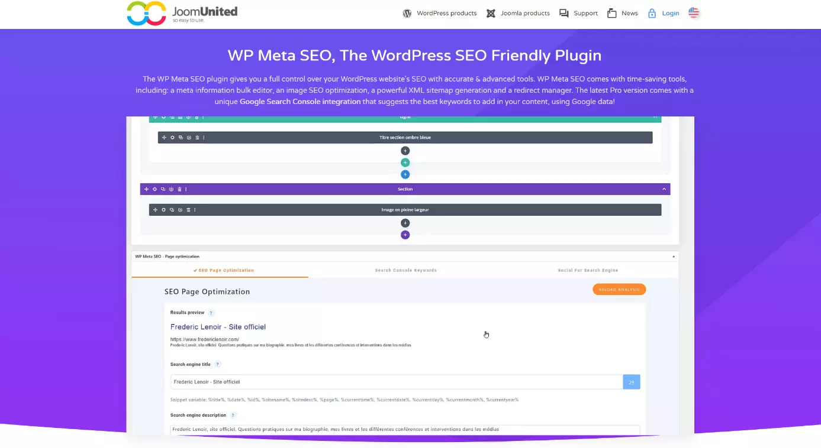Switch to Search Console Keywords tab
The image size is (821, 448).
(x=405, y=270)
